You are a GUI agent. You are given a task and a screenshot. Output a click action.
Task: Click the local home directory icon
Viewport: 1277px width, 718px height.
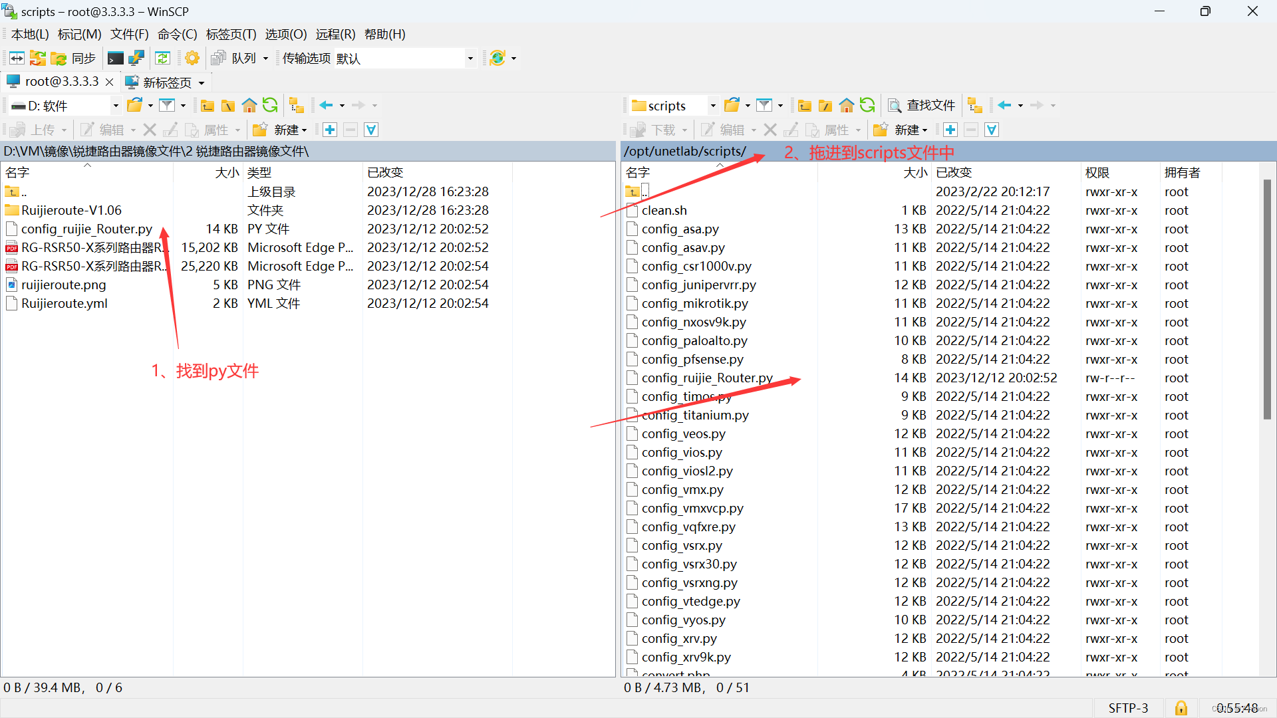[x=249, y=105]
